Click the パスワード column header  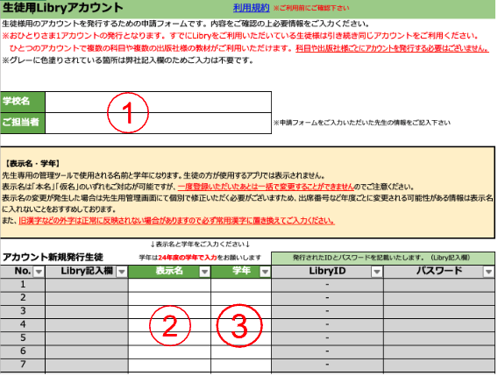[x=439, y=272]
